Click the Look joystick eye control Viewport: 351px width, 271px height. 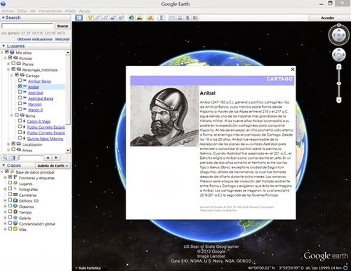(x=339, y=35)
